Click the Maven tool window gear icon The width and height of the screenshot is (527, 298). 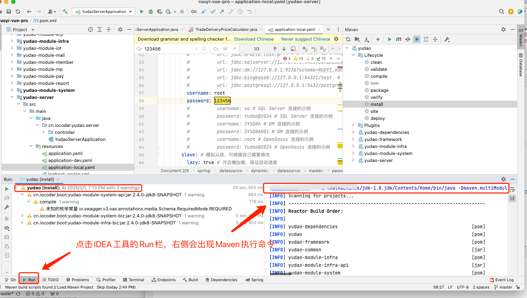point(504,29)
